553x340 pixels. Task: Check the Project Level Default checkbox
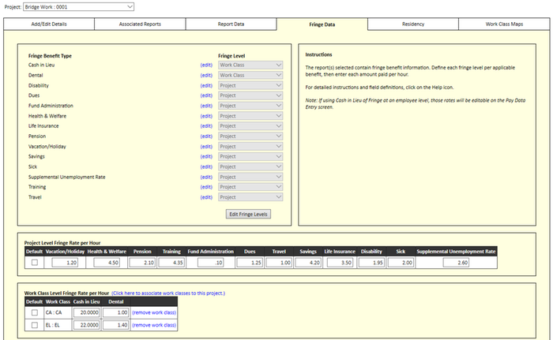tap(34, 263)
